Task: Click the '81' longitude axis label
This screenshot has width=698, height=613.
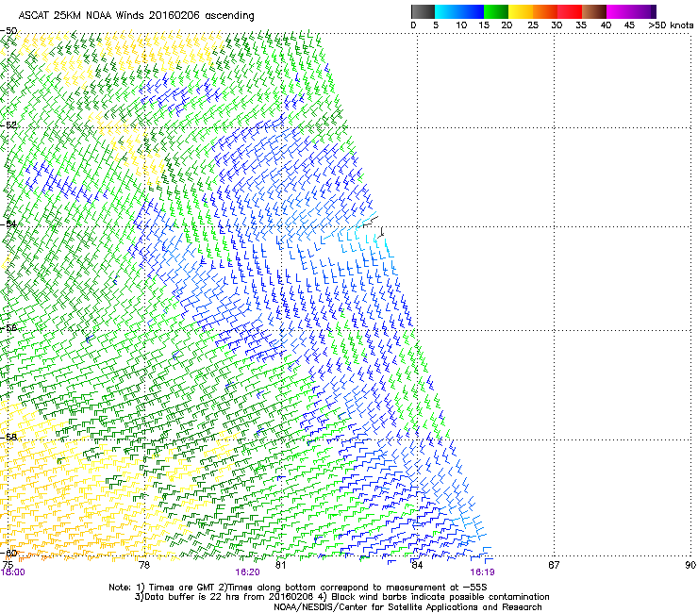Action: [x=280, y=565]
